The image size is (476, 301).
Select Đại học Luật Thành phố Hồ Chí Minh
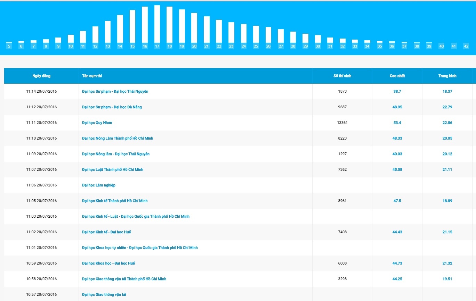click(x=113, y=170)
